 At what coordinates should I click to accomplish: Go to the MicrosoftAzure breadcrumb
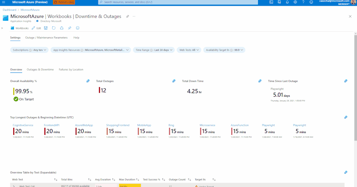click(x=30, y=10)
